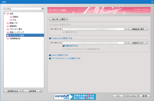
Task: Click 適用 button to apply
Action: tap(145, 96)
